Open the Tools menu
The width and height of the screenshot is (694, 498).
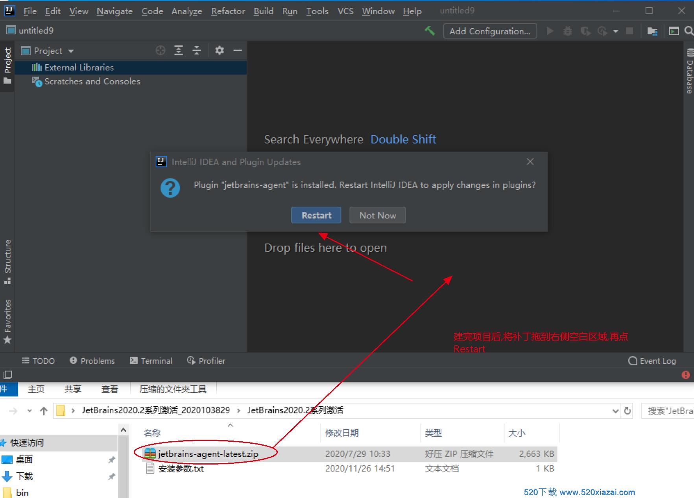point(317,11)
